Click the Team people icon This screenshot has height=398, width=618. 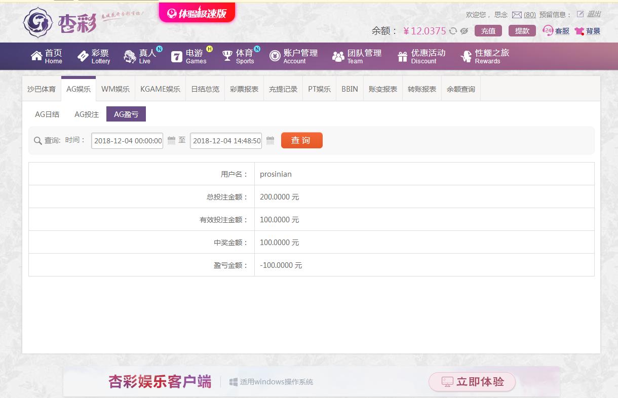point(338,57)
